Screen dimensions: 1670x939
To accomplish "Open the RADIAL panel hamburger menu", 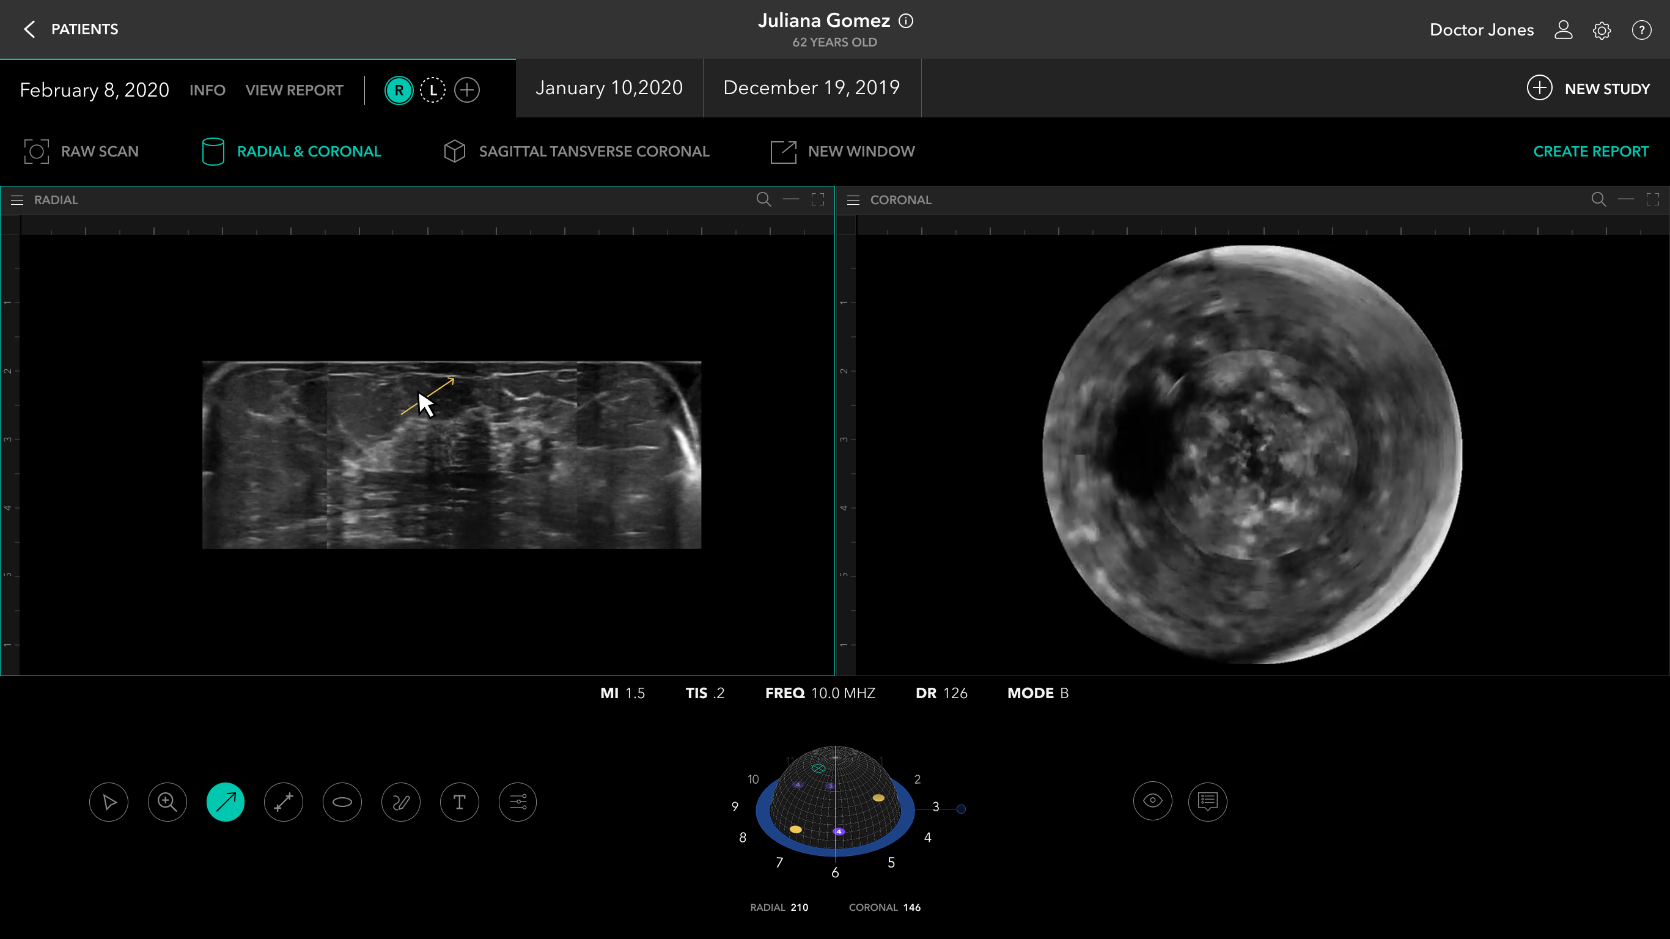I will (x=17, y=200).
